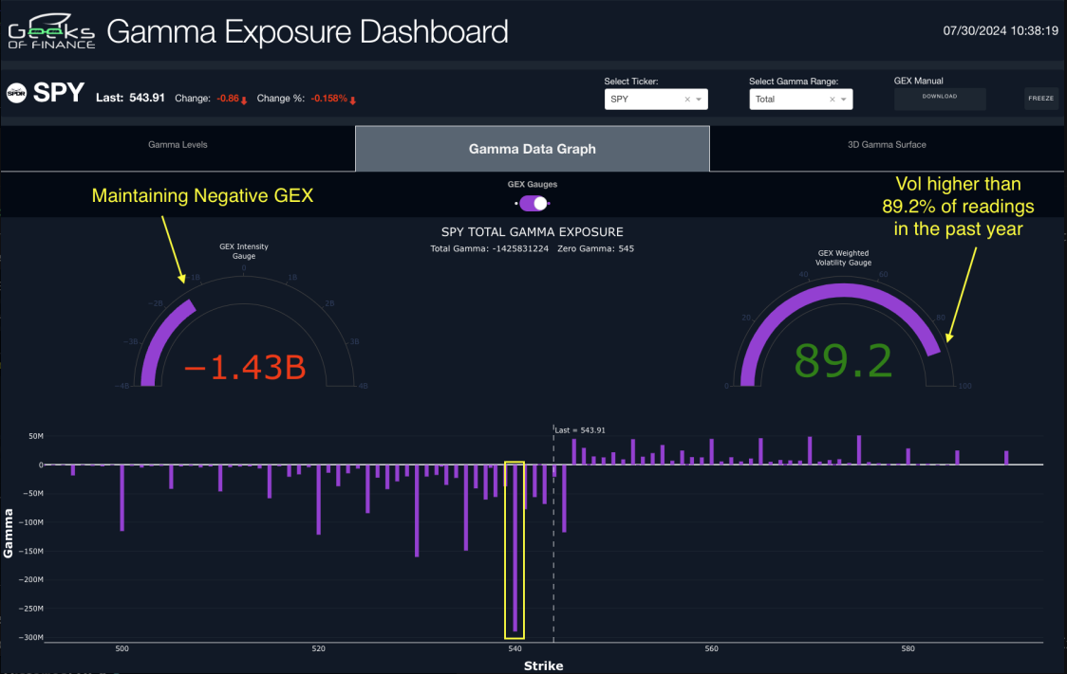Click the Geeks of Finance logo
Image resolution: width=1067 pixels, height=674 pixels.
click(51, 32)
